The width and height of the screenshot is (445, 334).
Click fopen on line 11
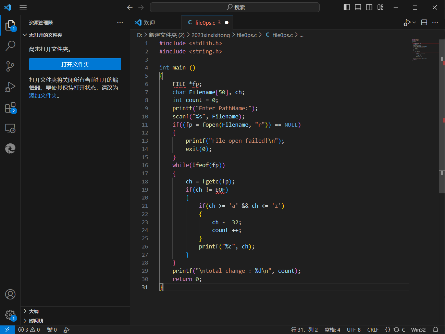pyautogui.click(x=210, y=125)
